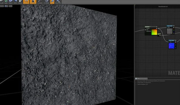Image resolution: width=180 pixels, height=105 pixels.
Task: Open the viewport view-mode button with icon
Action: [6, 6]
